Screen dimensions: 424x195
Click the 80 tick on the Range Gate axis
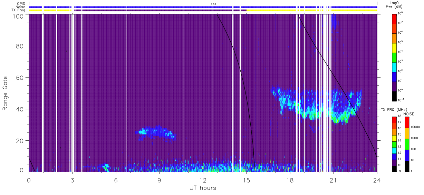(x=20, y=46)
